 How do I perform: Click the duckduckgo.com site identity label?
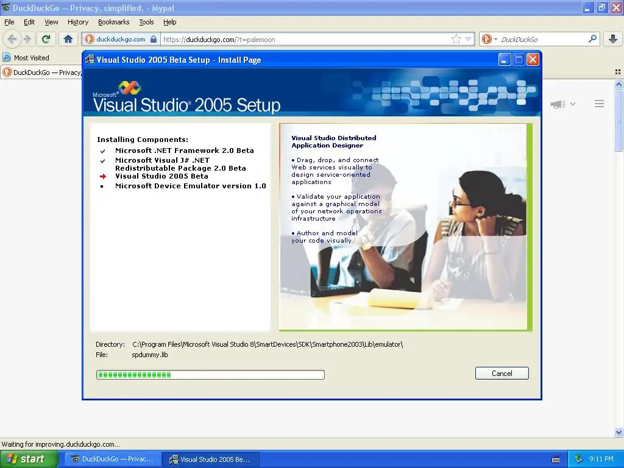[x=121, y=39]
